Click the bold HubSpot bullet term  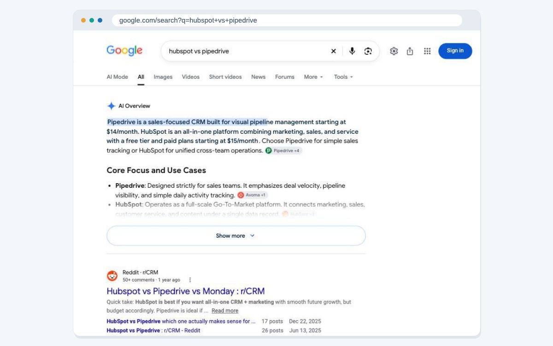(129, 204)
